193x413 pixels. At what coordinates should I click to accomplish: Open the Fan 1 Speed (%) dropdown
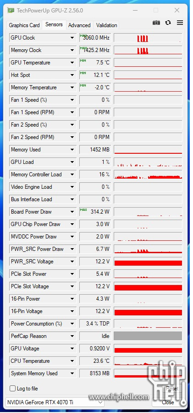click(72, 100)
